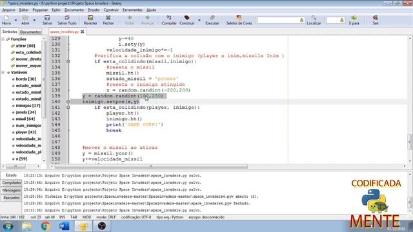This screenshot has width=413, height=232.
Task: Switch to the Compilador message tab
Action: [12, 182]
